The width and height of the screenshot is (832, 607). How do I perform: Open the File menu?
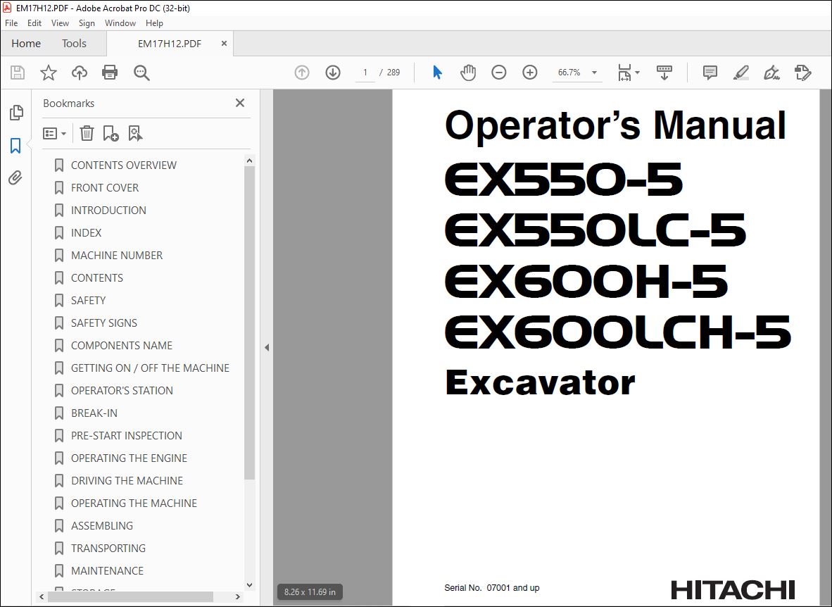pos(11,23)
